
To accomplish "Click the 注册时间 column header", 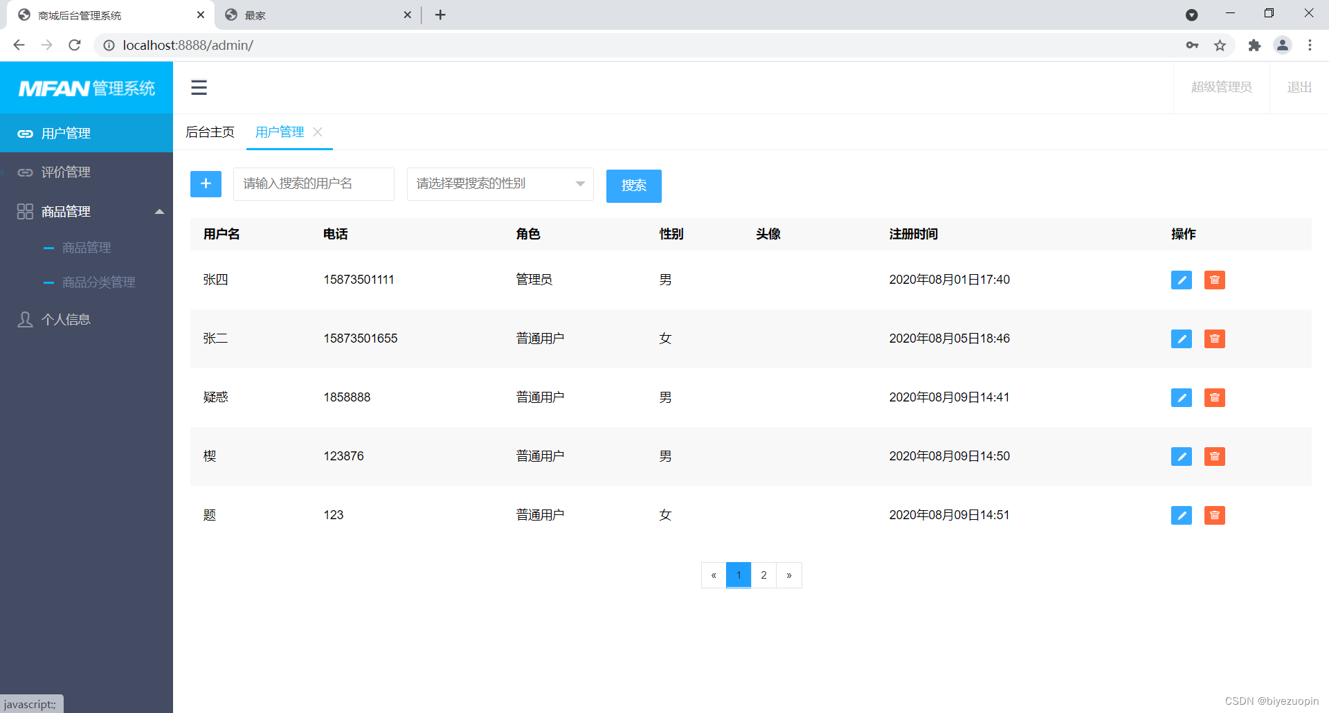I will pos(914,234).
